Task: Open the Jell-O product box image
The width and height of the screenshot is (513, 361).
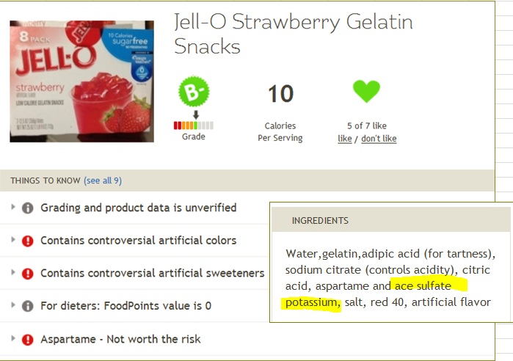Action: pos(81,81)
